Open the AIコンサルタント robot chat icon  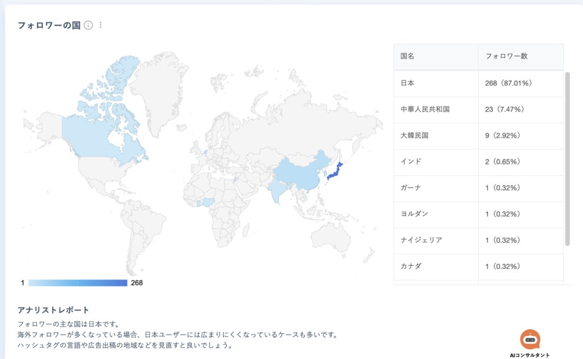coord(529,339)
